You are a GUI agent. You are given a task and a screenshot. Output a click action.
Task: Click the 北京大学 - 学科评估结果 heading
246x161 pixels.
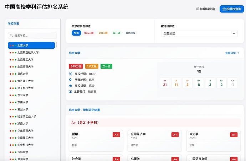pyautogui.click(x=84, y=110)
